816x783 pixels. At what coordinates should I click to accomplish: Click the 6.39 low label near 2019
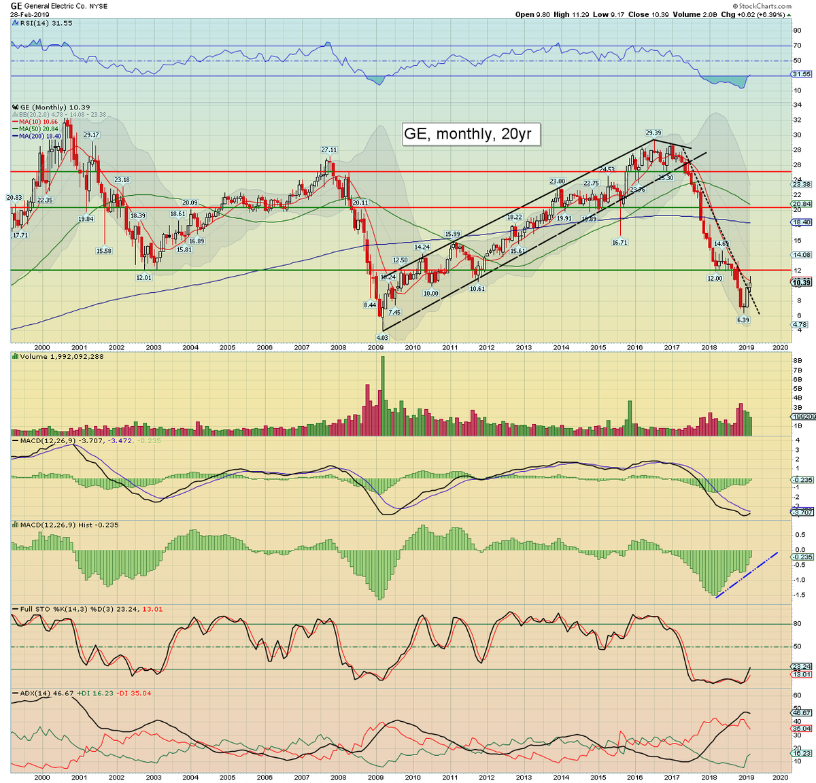tap(743, 319)
